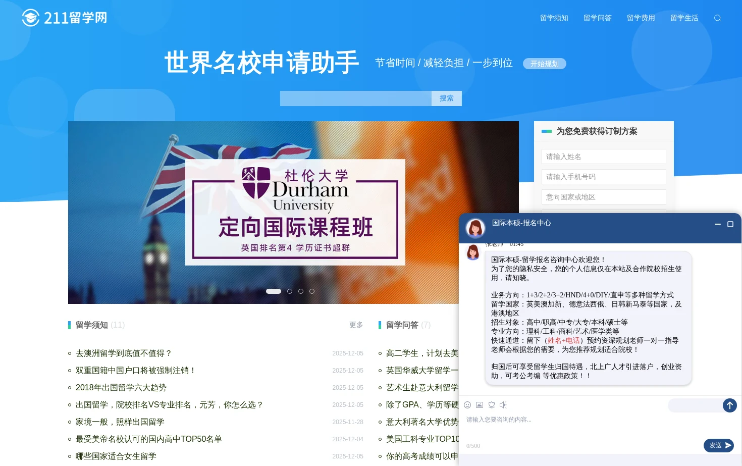Select the second carousel dot
Screen dimensions: 742x466
(x=290, y=291)
